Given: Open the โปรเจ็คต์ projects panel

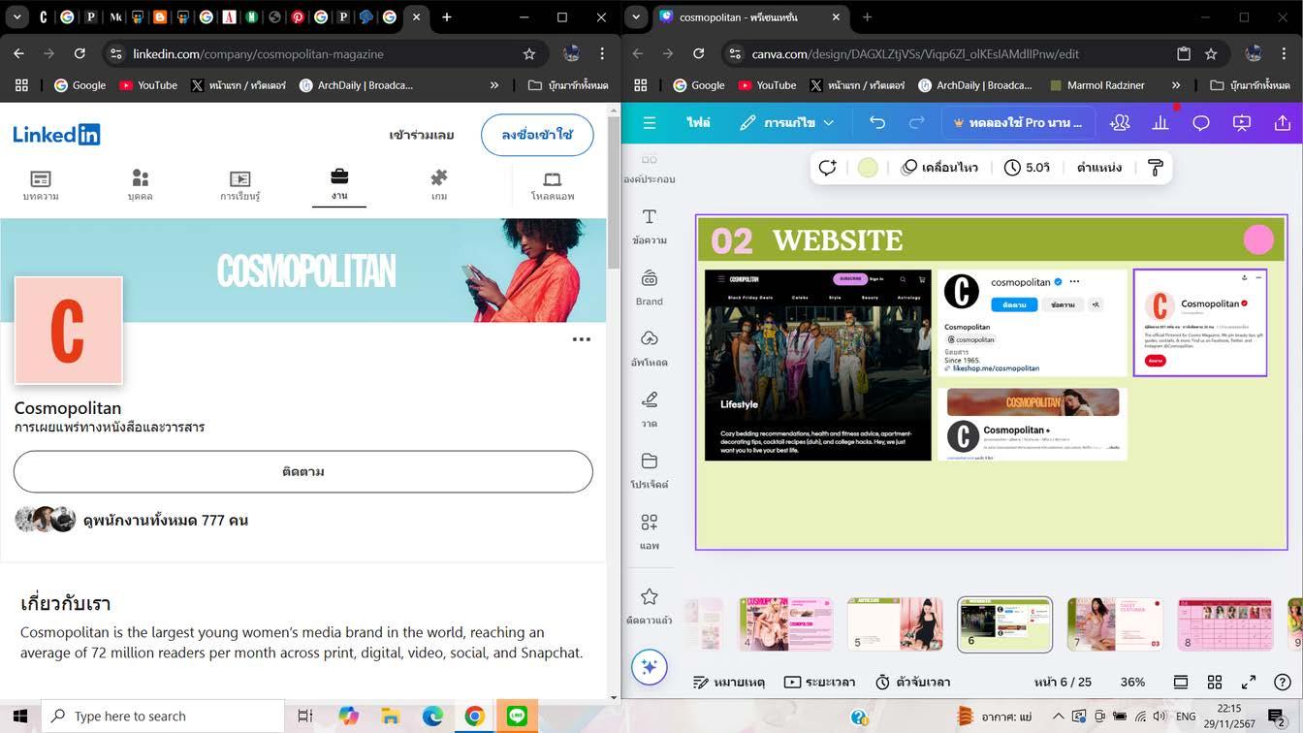Looking at the screenshot, I should coord(650,471).
